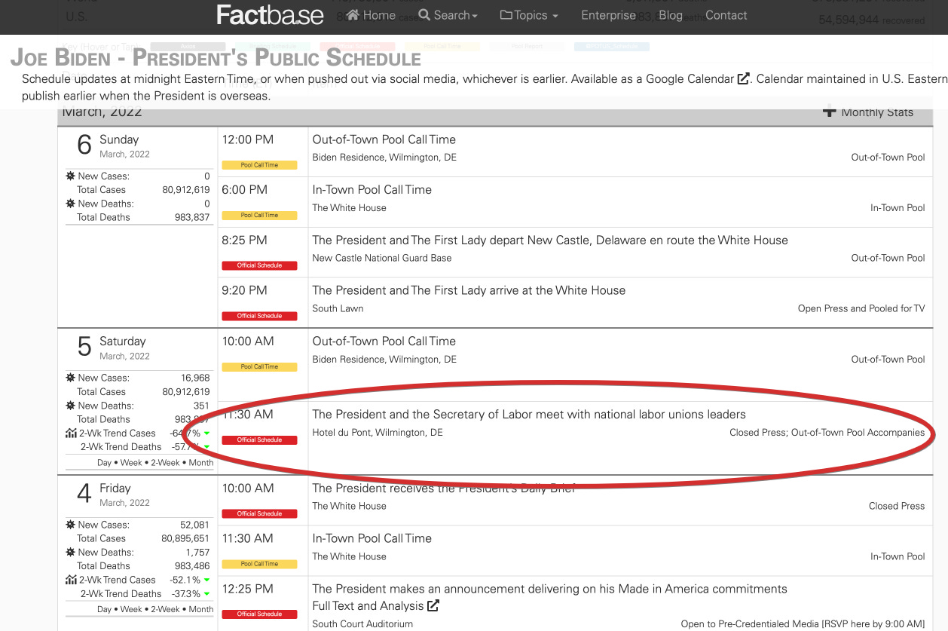Click 'arrive at the White House' event title
This screenshot has height=631, width=948.
tap(469, 290)
